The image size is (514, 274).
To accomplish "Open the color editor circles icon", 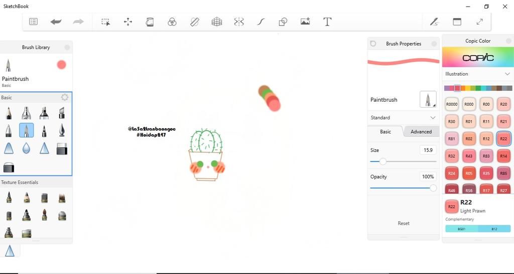I will tap(172, 22).
